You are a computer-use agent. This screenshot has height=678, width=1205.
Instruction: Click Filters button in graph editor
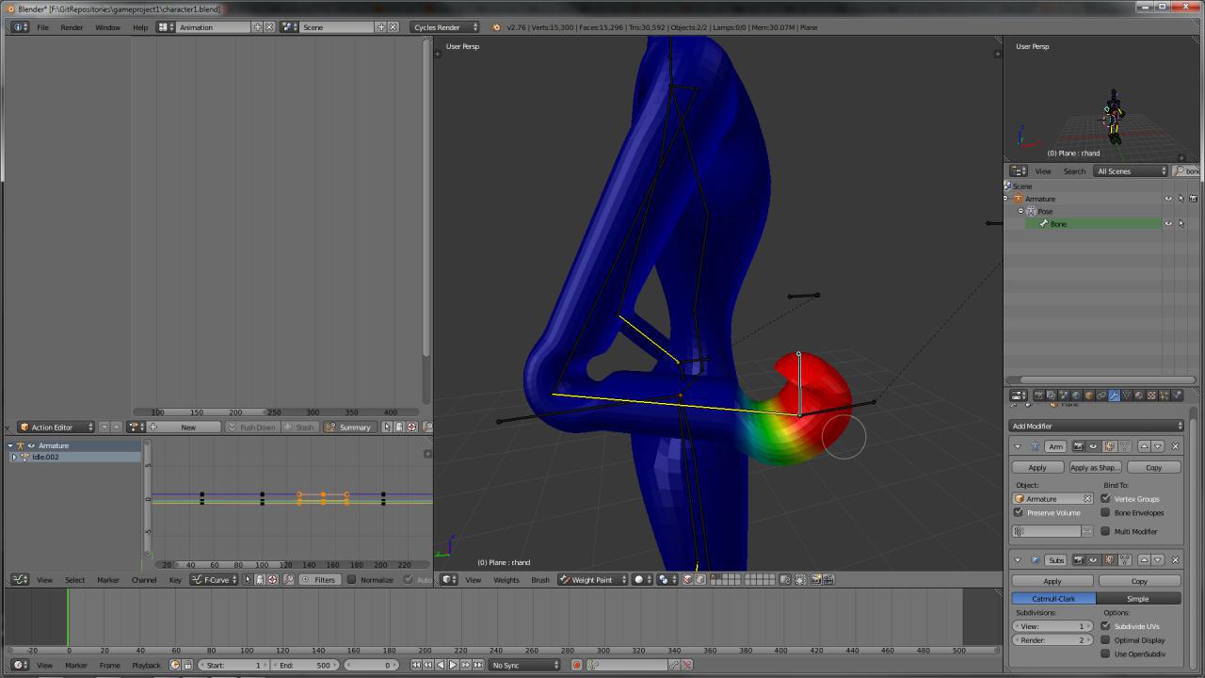318,580
